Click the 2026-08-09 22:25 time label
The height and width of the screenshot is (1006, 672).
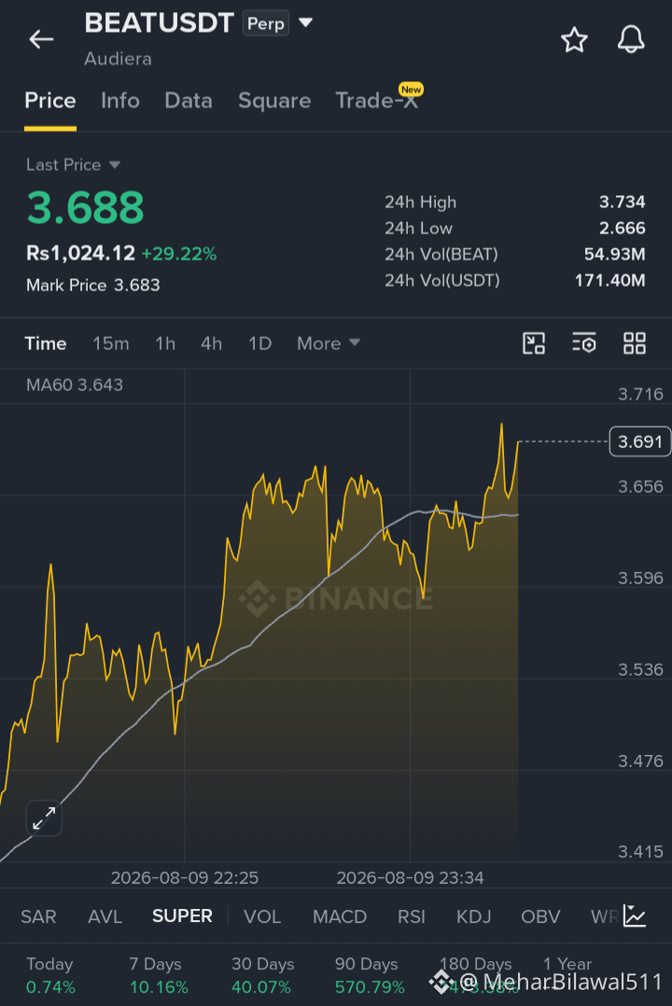(x=184, y=877)
